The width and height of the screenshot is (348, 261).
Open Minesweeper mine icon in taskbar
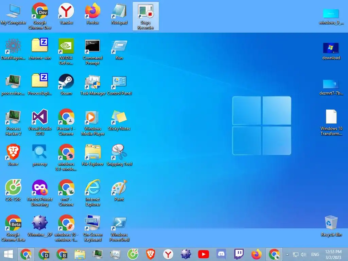pyautogui.click(x=186, y=254)
